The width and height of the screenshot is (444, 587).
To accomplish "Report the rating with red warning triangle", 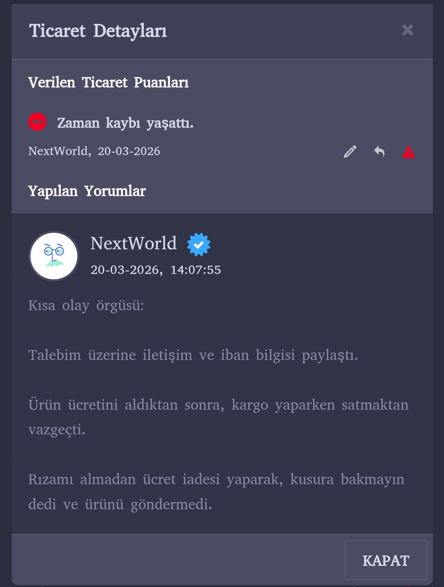I will [x=408, y=152].
